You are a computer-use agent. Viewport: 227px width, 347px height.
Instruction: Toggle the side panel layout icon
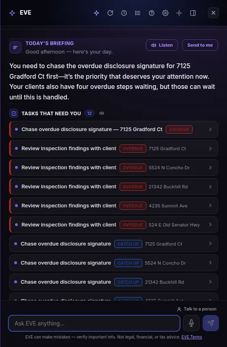193,13
